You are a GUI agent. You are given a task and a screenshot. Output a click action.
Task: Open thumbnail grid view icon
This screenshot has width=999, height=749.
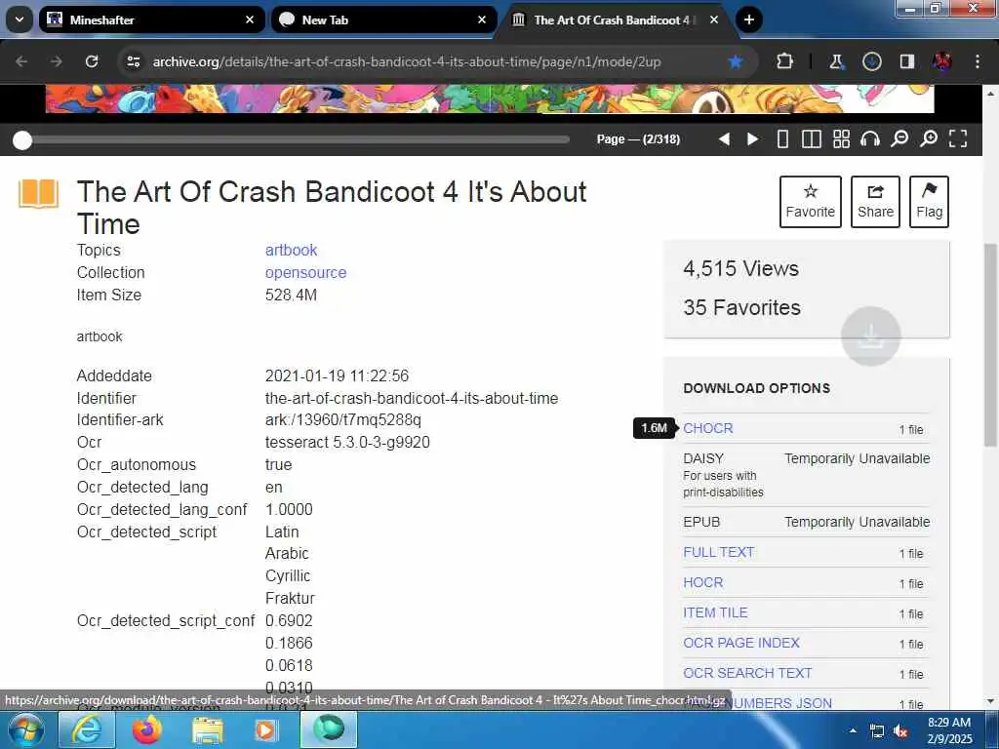842,138
